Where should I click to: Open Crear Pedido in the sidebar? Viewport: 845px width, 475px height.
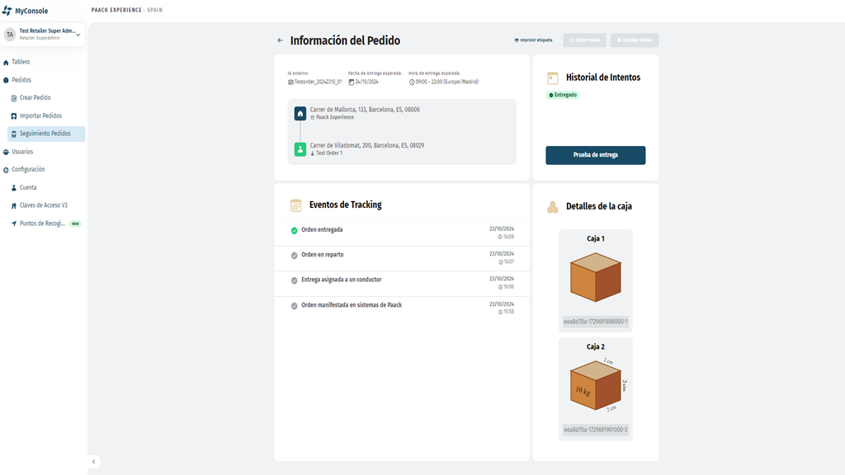[x=35, y=98]
